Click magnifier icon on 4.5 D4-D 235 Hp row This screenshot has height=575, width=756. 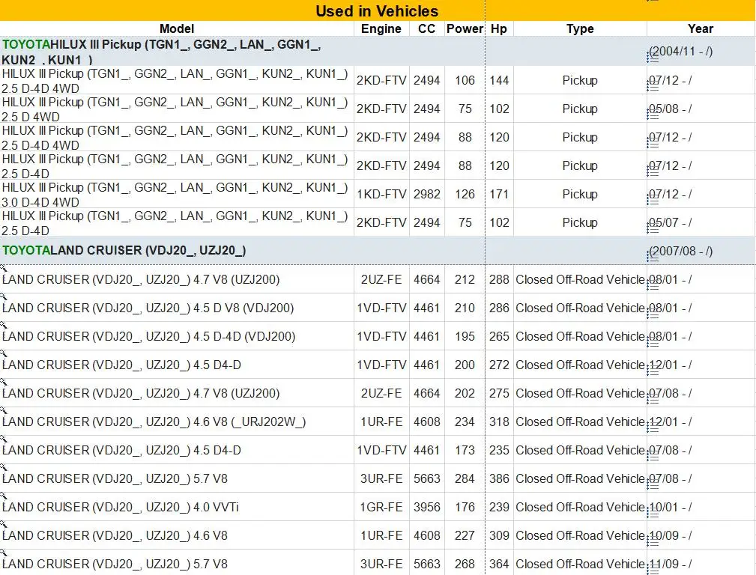(4, 439)
